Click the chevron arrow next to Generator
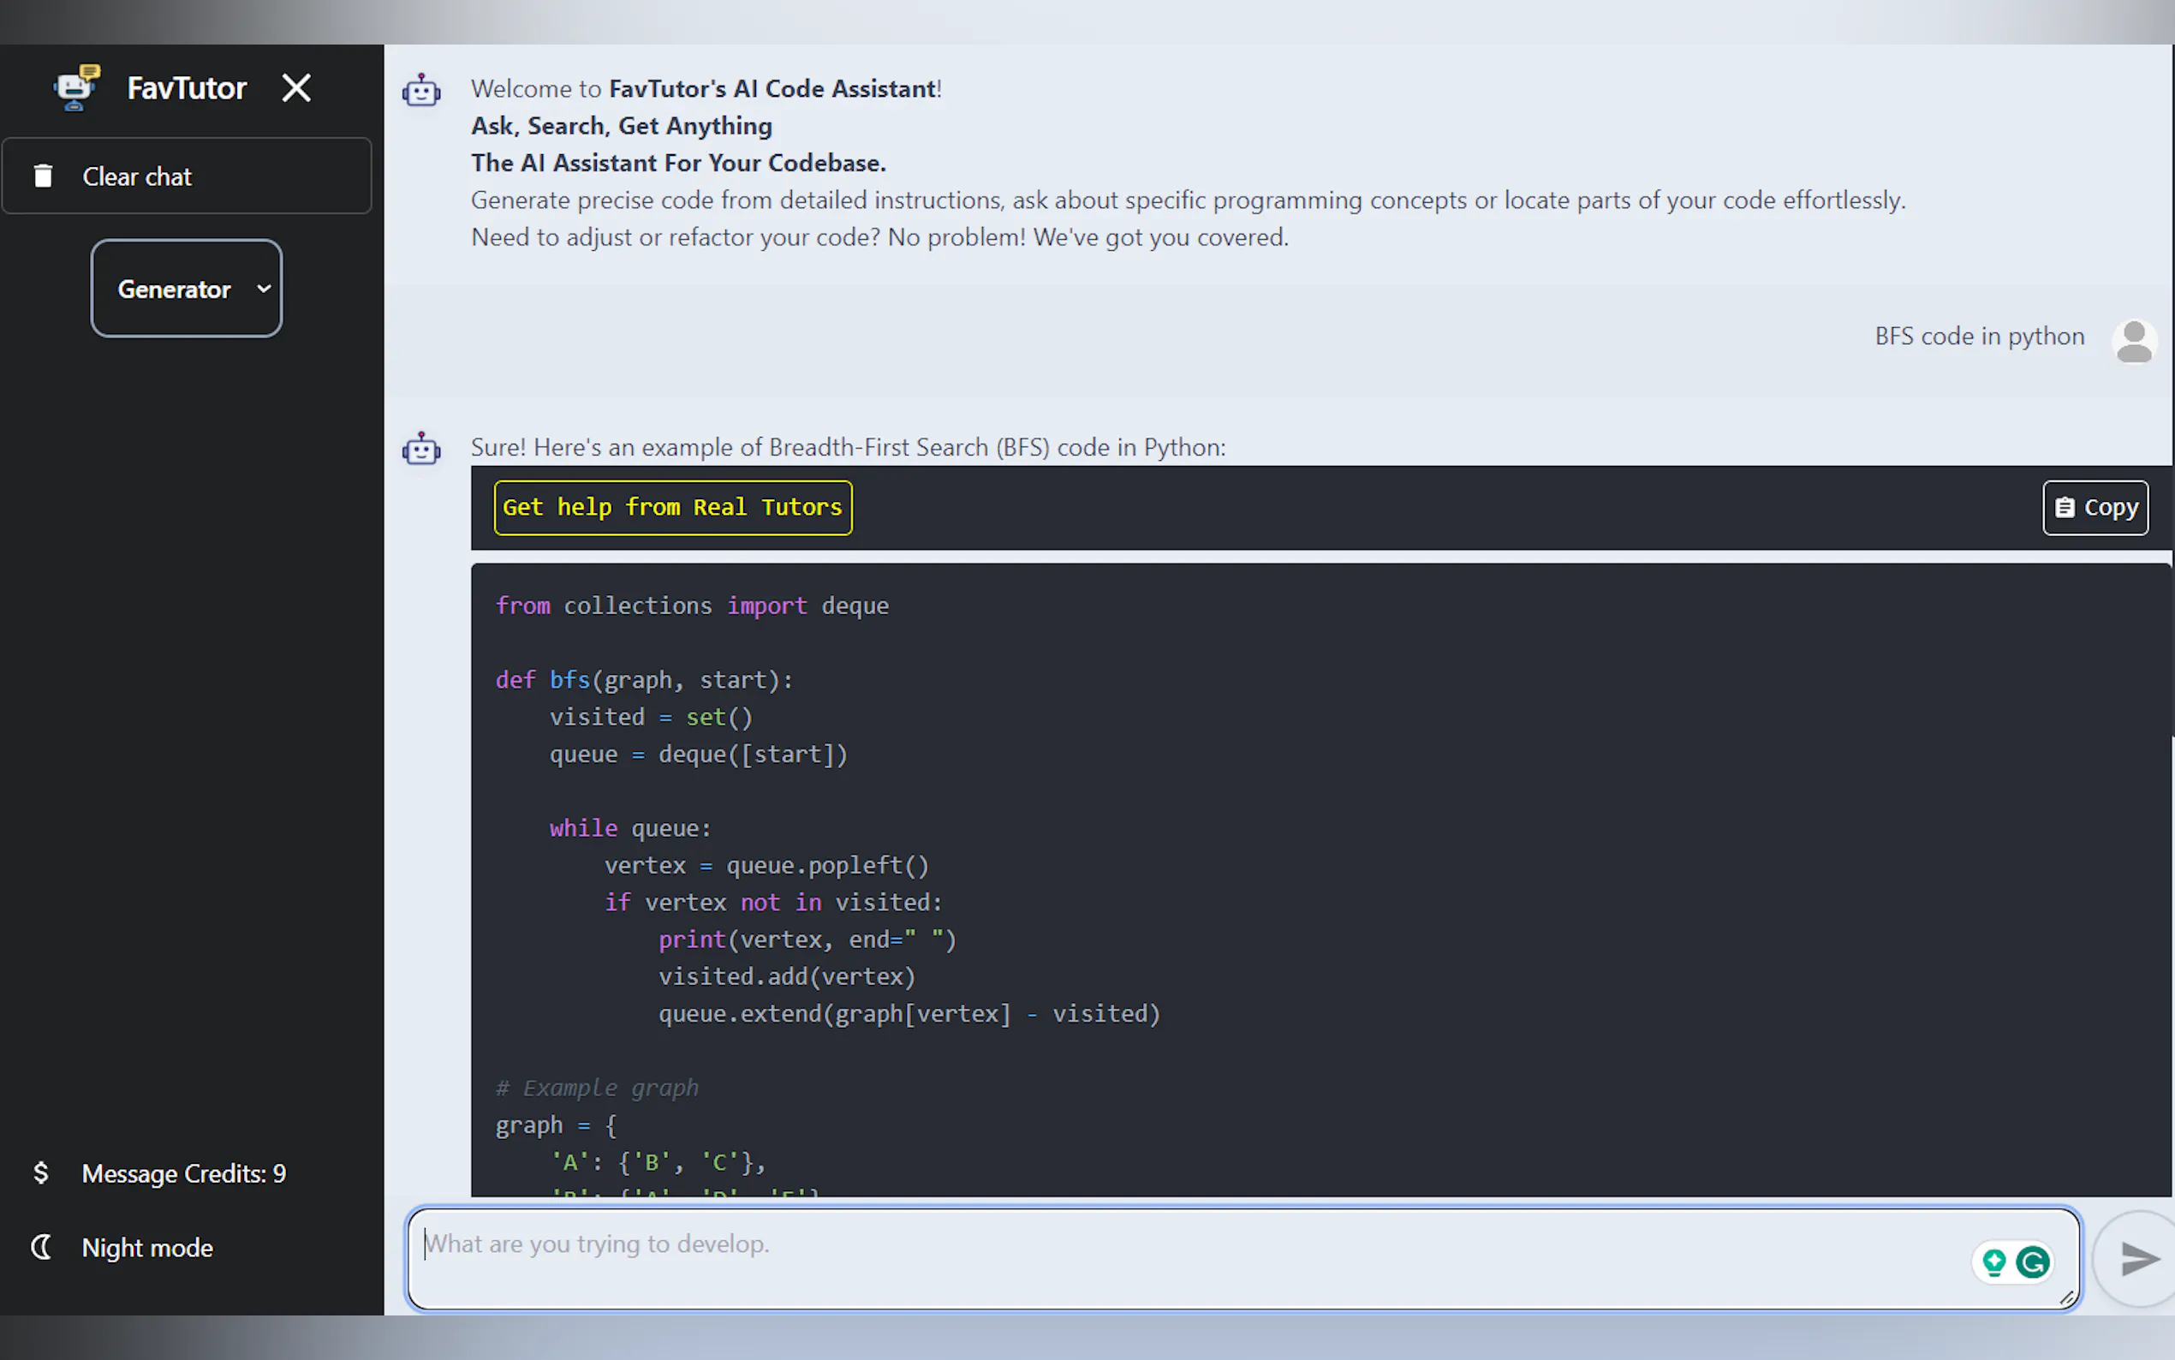Image resolution: width=2175 pixels, height=1360 pixels. tap(264, 289)
